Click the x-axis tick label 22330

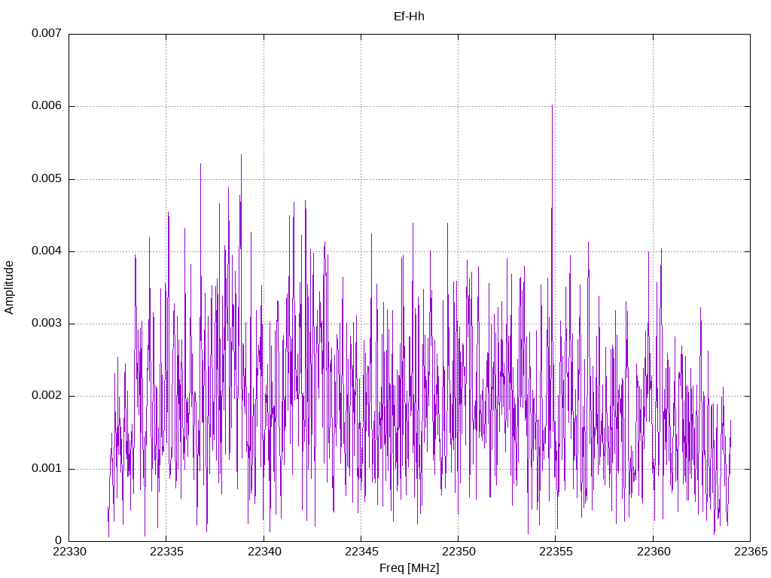tap(69, 552)
